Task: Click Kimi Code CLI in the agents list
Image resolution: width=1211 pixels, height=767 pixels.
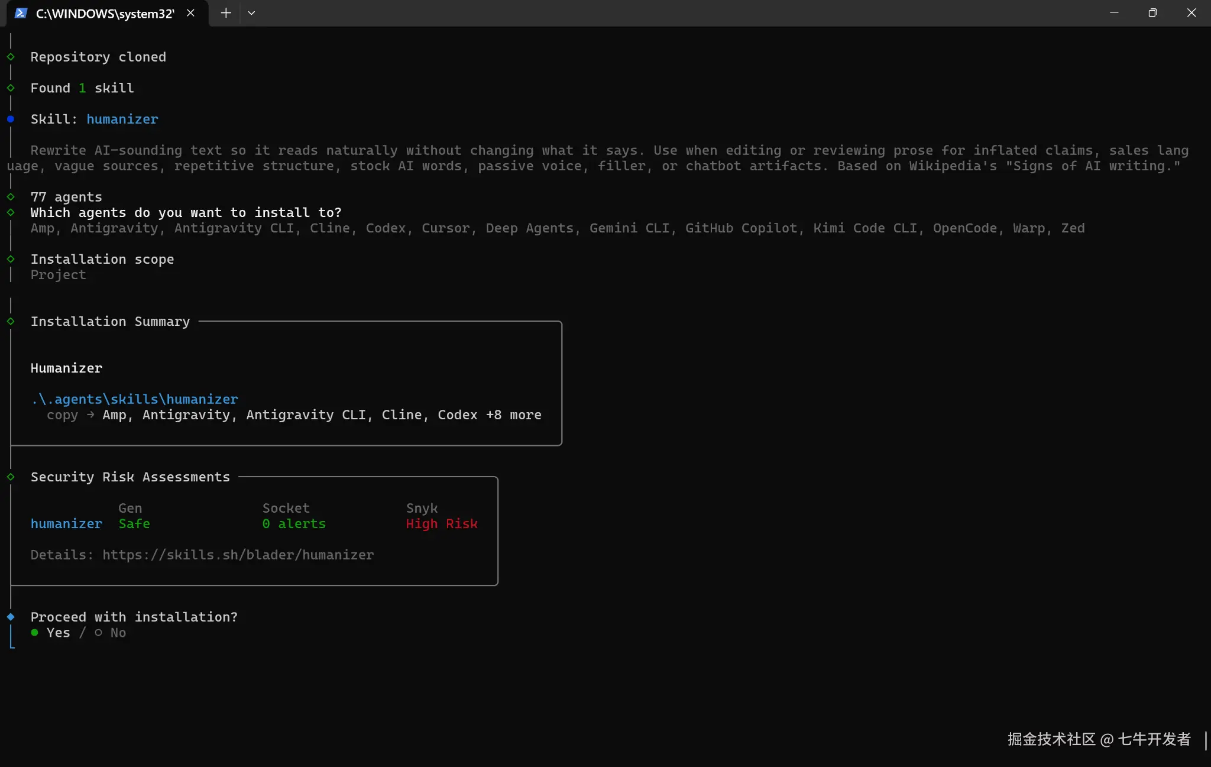Action: [865, 228]
